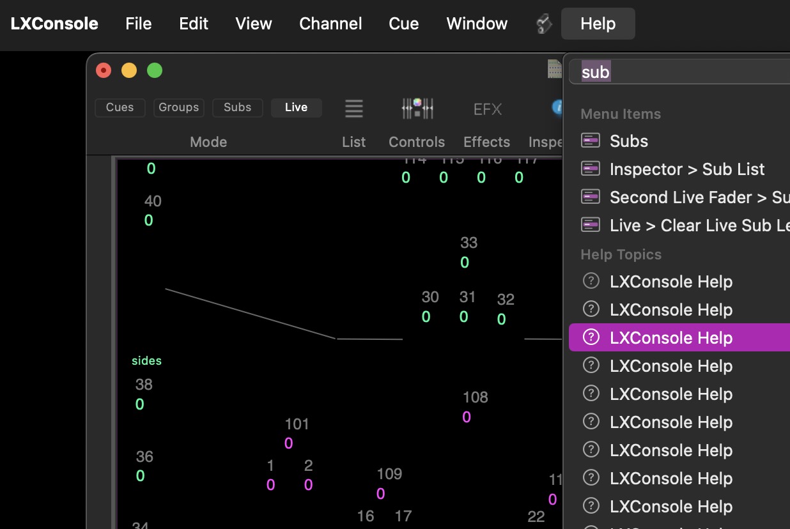Click the script icon in menu bar
This screenshot has width=790, height=529.
[x=543, y=24]
